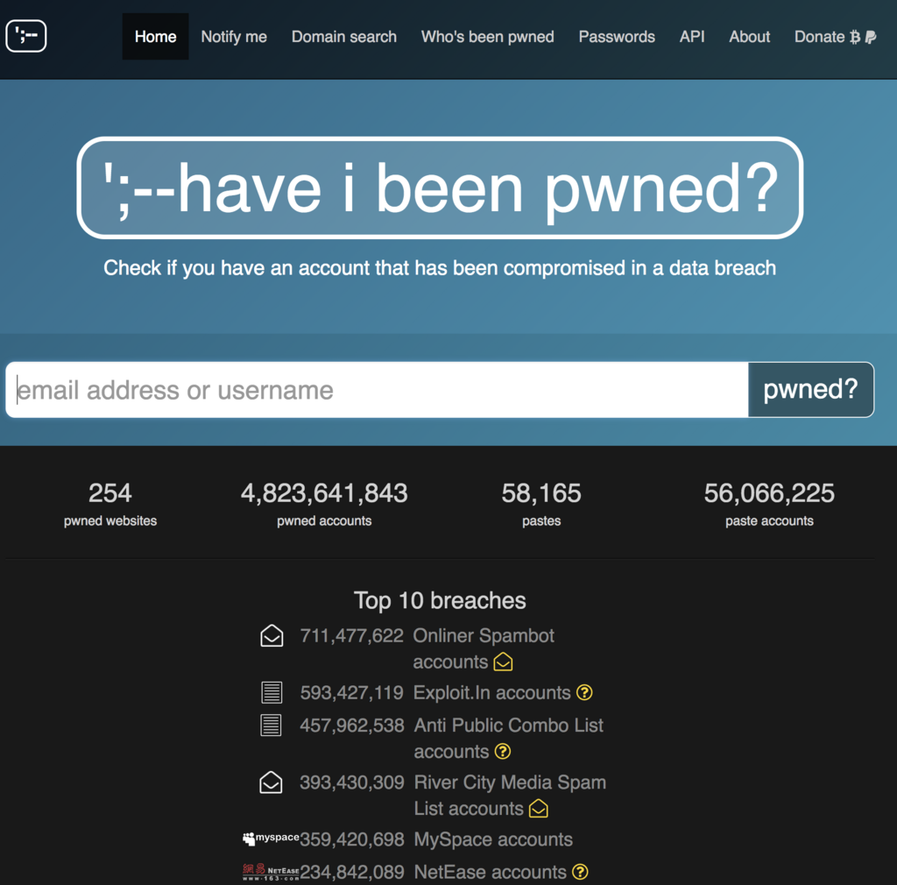The image size is (897, 885).
Task: Click the 711,477,622 breach count
Action: tap(352, 635)
